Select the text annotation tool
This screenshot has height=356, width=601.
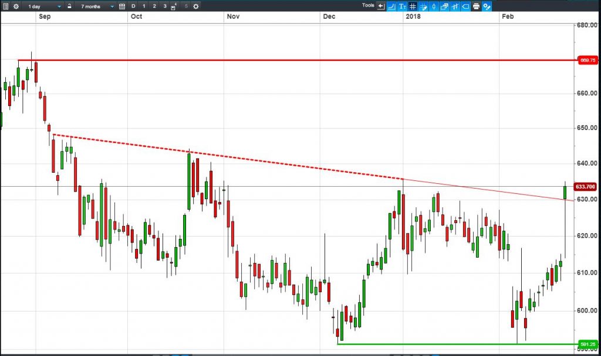[x=402, y=6]
